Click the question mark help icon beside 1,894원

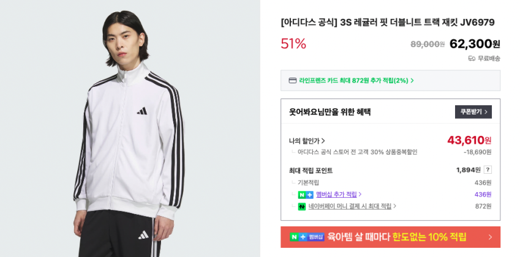[x=488, y=170]
